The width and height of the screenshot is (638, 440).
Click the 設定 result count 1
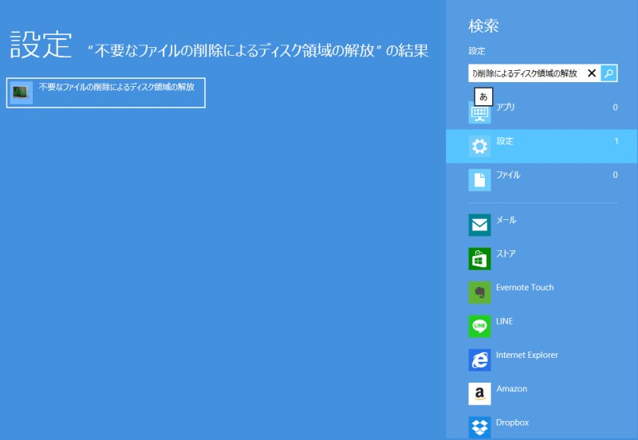tap(616, 141)
